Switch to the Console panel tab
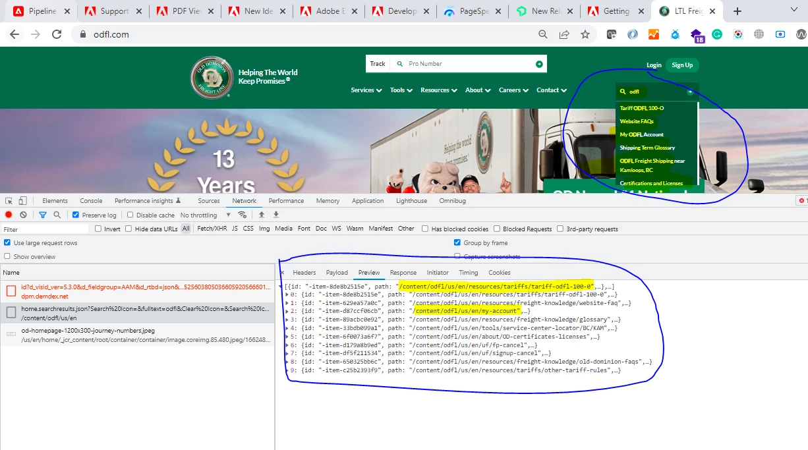This screenshot has height=450, width=808. [x=91, y=201]
